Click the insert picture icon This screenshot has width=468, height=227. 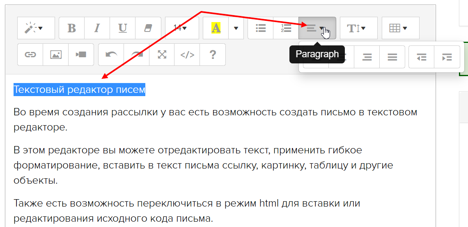(x=56, y=55)
